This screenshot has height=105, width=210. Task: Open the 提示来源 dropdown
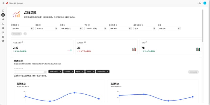tap(120, 28)
